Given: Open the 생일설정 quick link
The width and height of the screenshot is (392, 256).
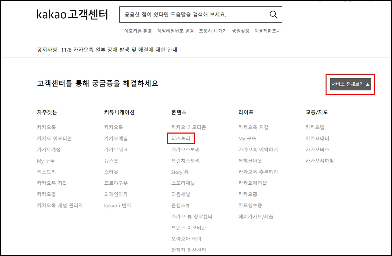Looking at the screenshot, I should [240, 31].
